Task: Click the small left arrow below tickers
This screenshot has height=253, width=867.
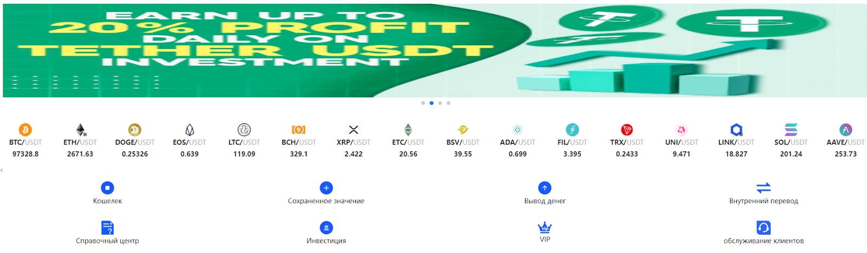Action: [2, 170]
